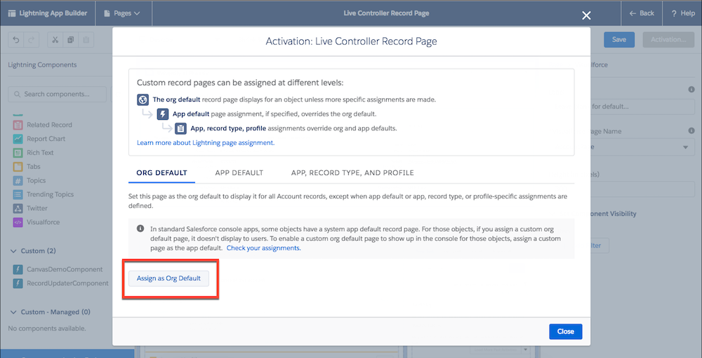Select the RecordUpdaterComponent lightning icon

pos(18,283)
